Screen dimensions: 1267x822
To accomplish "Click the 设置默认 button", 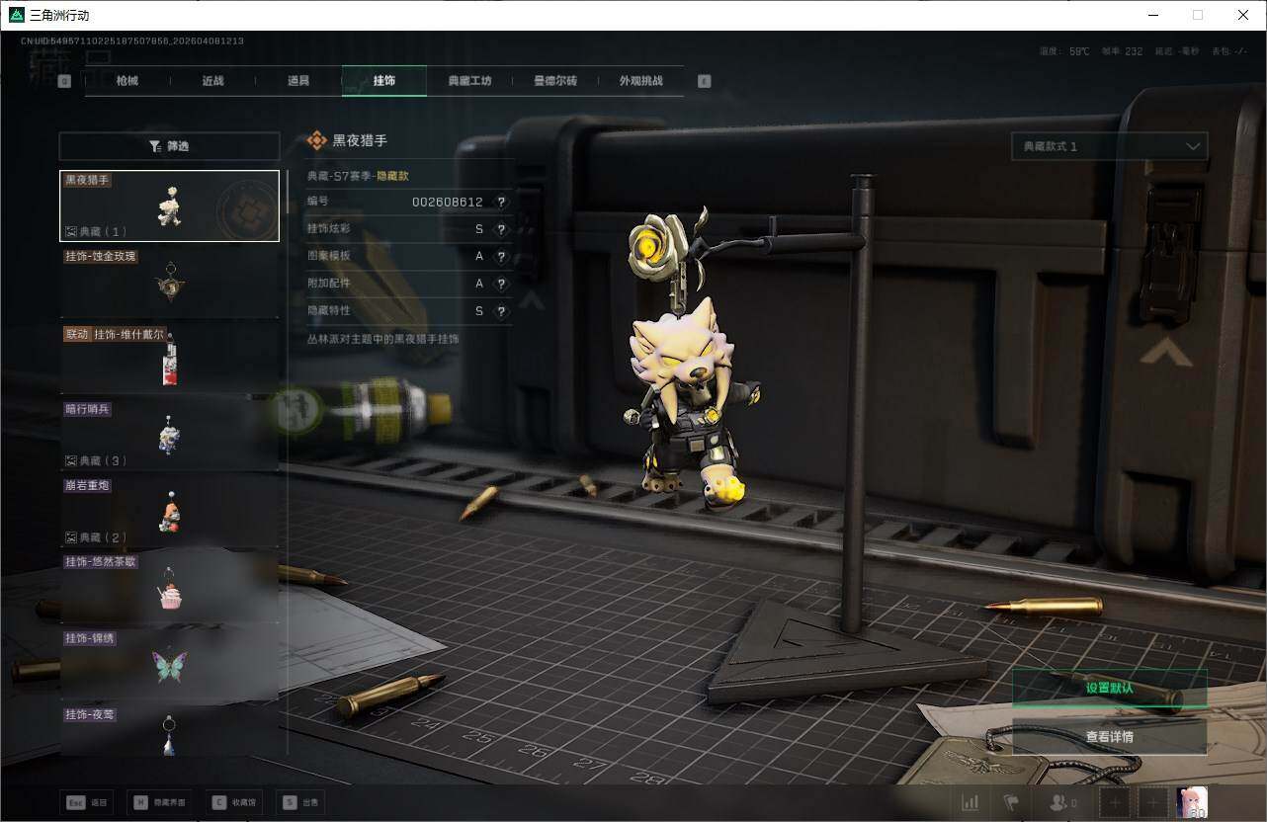I will pyautogui.click(x=1109, y=689).
